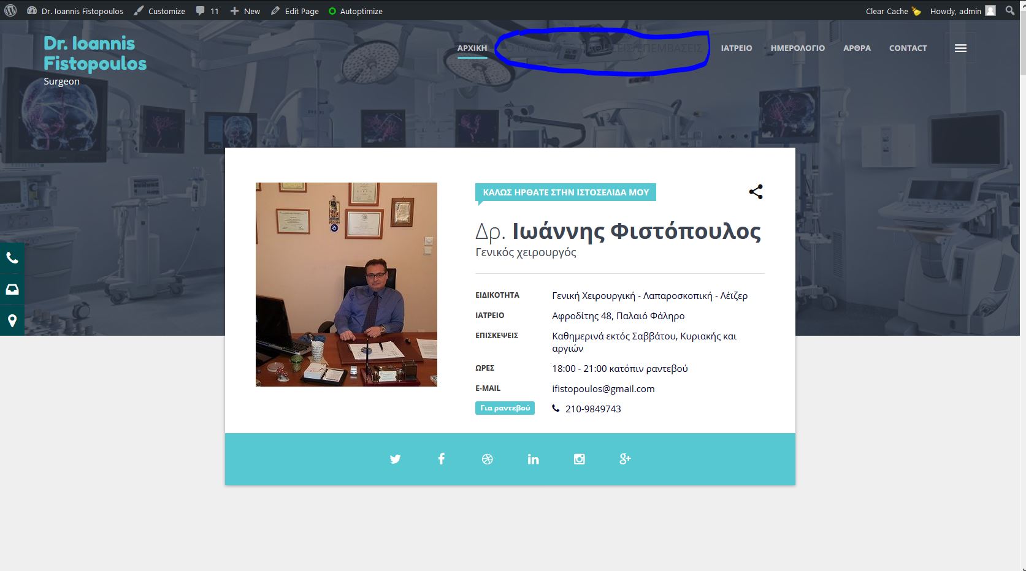
Task: Open the New content dropdown
Action: click(x=245, y=11)
